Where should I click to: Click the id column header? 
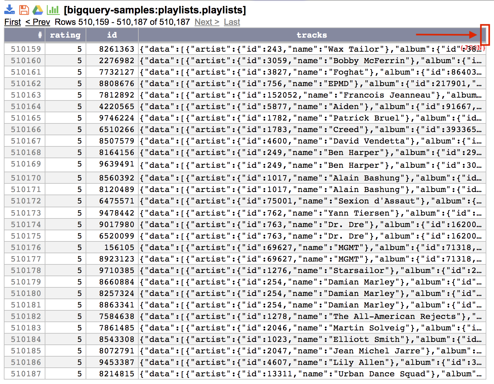(x=112, y=35)
